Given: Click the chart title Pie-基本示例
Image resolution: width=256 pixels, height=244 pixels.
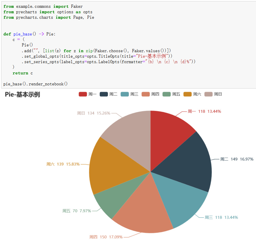Looking at the screenshot, I should tap(23, 95).
